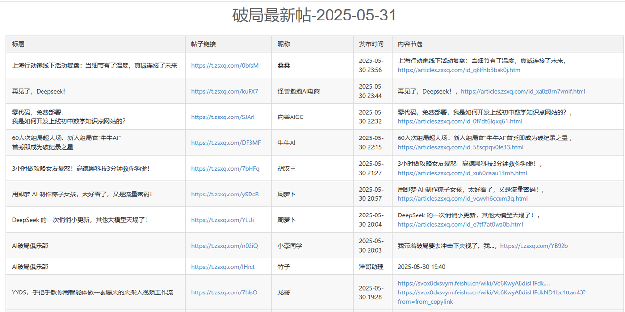Image resolution: width=625 pixels, height=312 pixels.
Task: Open truncated feishu wiki link ending HFdk...
Action: click(473, 283)
